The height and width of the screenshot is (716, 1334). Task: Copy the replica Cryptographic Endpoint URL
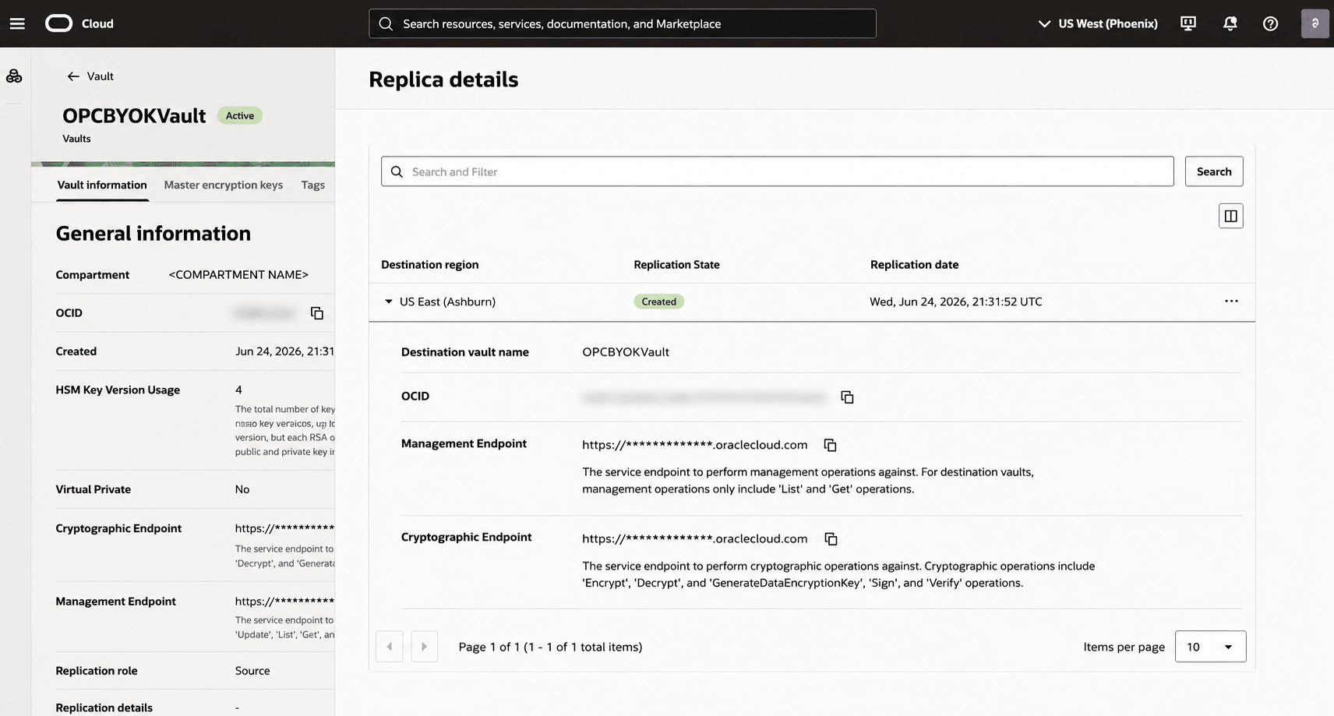click(831, 539)
